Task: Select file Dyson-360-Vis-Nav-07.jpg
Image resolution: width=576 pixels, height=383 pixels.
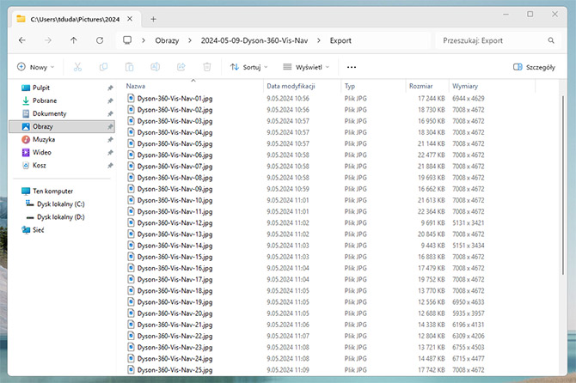Action: coord(175,167)
